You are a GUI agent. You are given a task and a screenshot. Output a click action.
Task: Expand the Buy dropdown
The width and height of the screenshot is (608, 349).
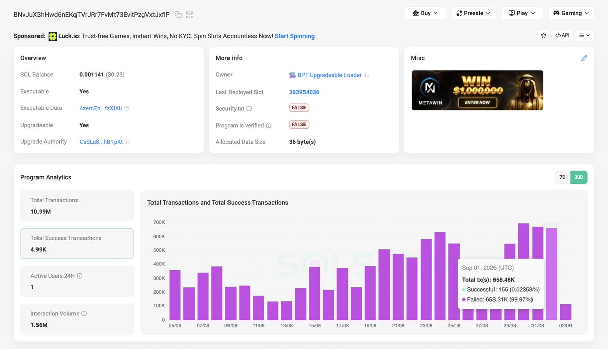click(425, 13)
